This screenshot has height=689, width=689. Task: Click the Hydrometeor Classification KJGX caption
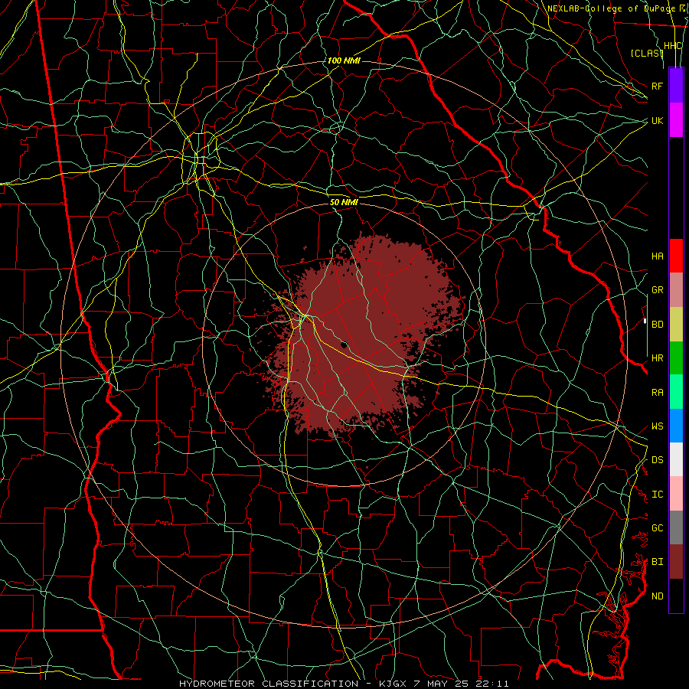344,684
